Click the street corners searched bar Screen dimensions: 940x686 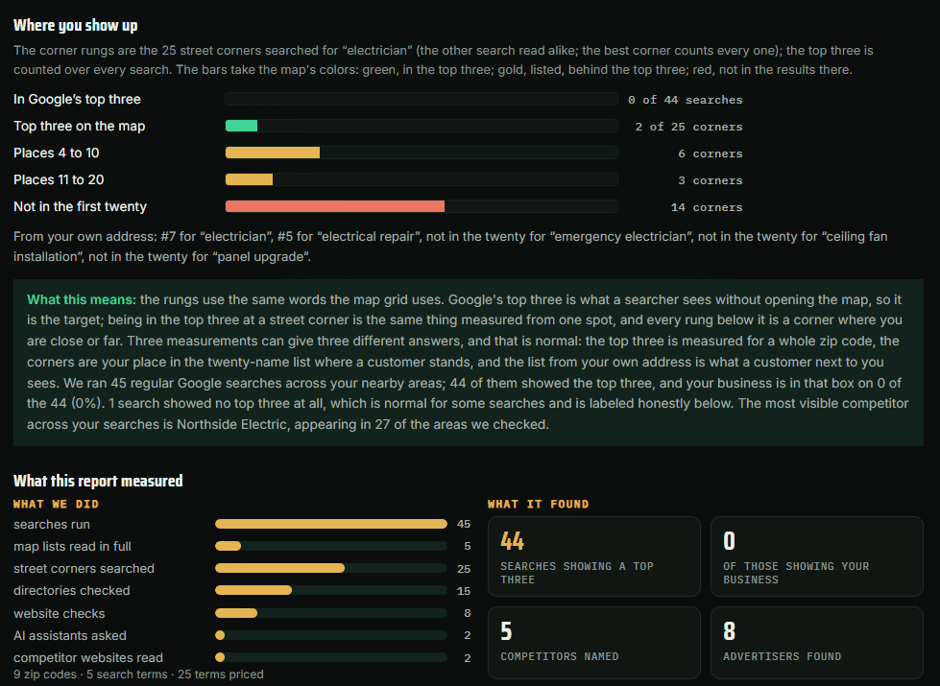pyautogui.click(x=280, y=568)
